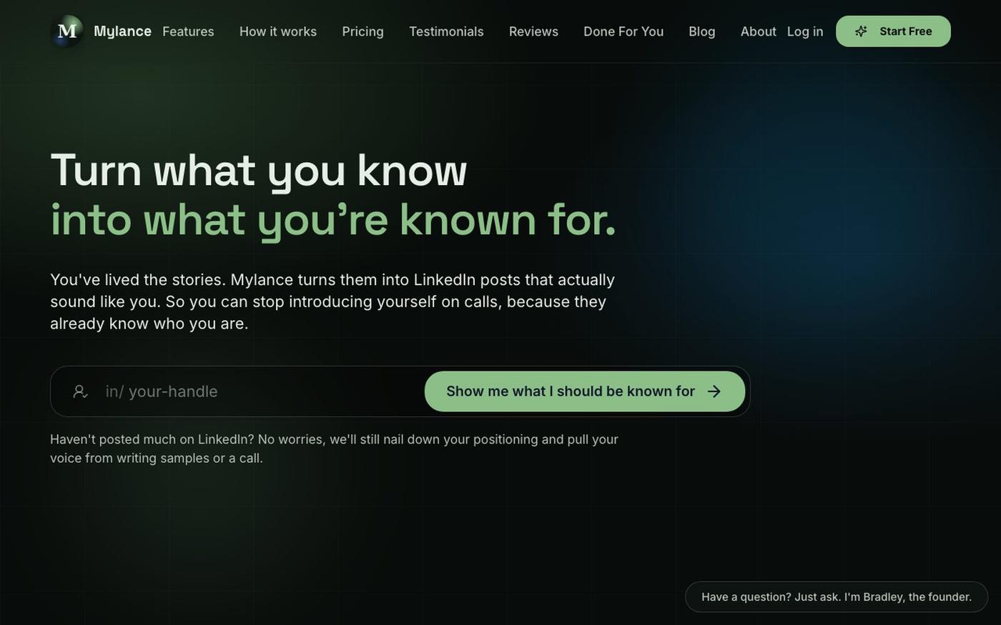The image size is (1001, 625).
Task: Click the arrow icon on green button
Action: coord(714,391)
